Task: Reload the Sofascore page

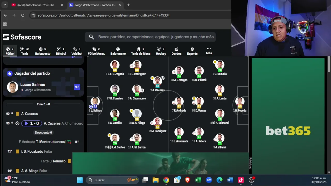Action: 23,15
